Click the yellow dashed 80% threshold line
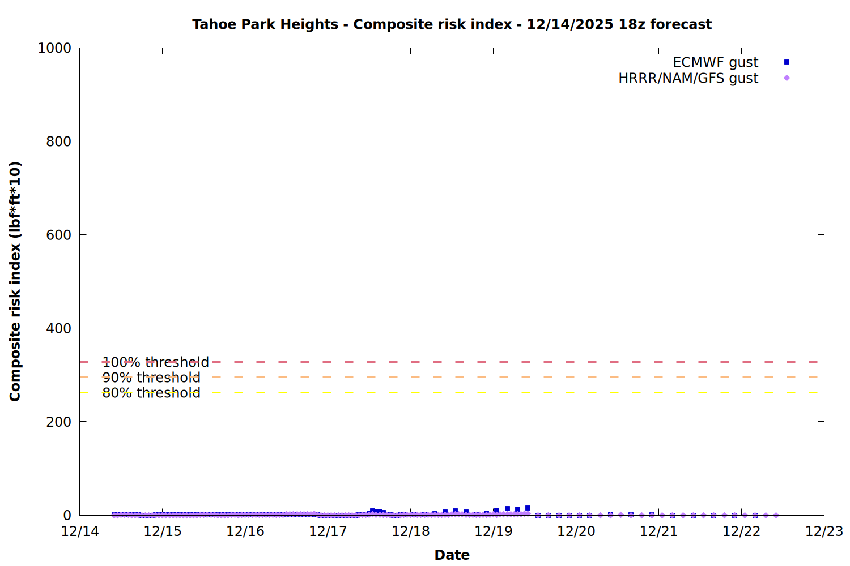This screenshot has height=566, width=850. [x=453, y=392]
